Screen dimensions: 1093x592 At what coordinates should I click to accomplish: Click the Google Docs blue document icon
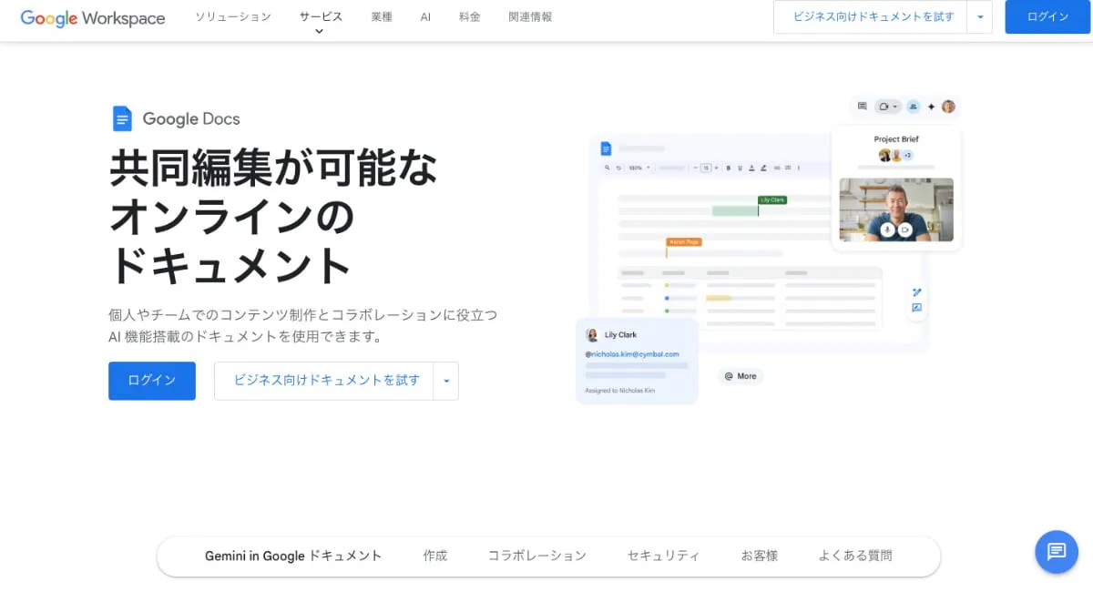pos(121,118)
